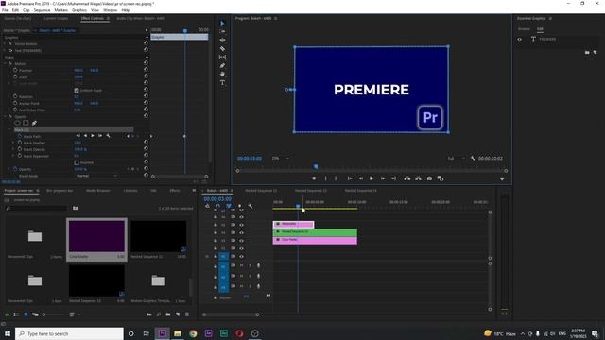Select the Track Select Forward tool

pos(223,31)
